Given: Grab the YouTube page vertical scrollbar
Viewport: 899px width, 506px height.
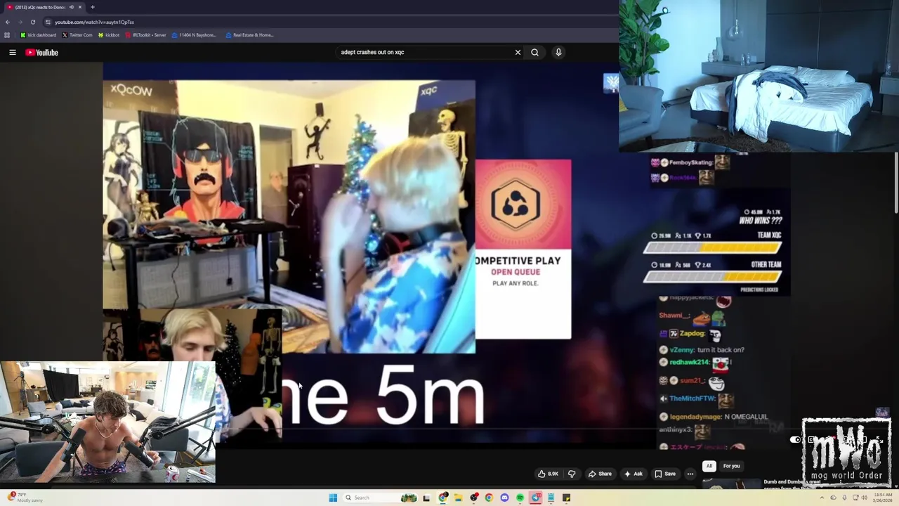Looking at the screenshot, I should pos(896,183).
